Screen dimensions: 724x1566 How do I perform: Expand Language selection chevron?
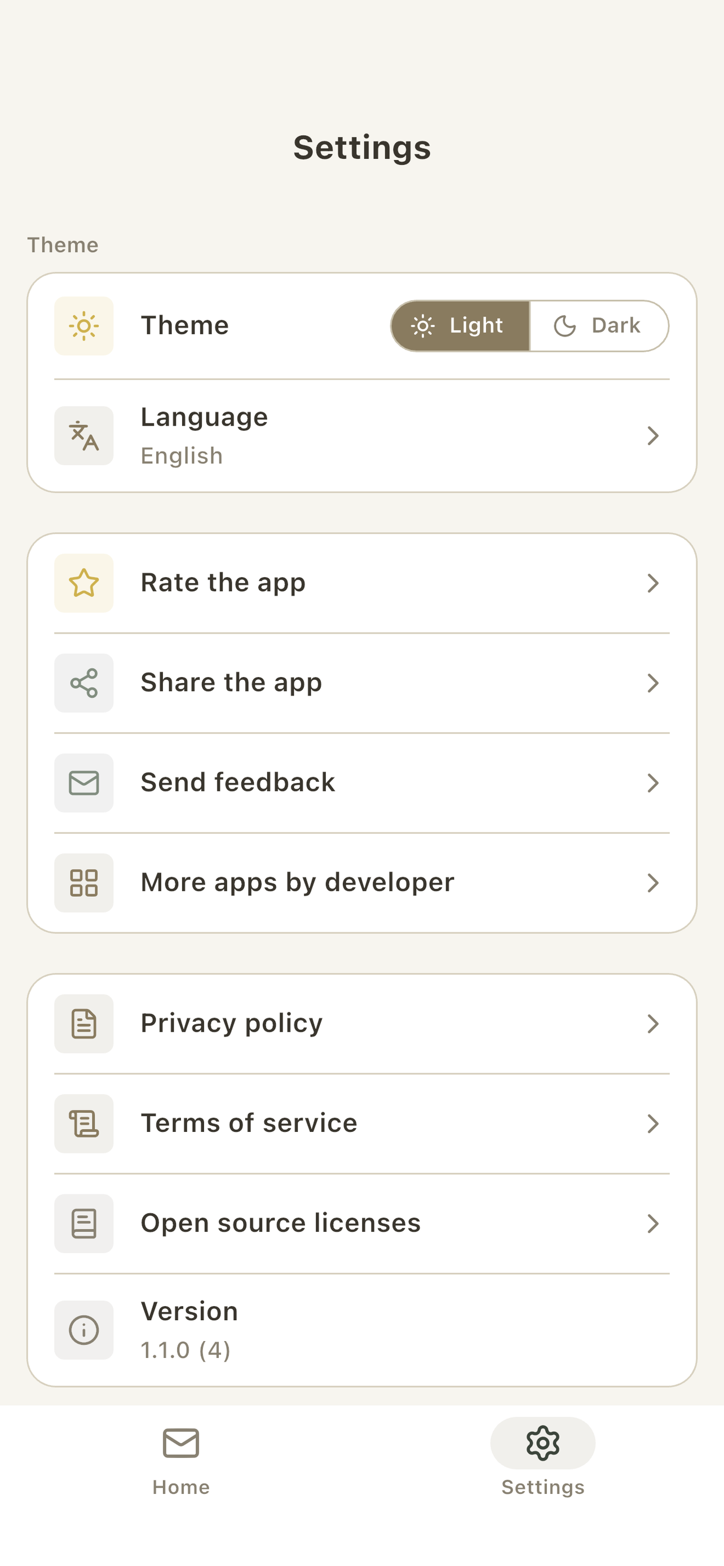[x=653, y=436]
